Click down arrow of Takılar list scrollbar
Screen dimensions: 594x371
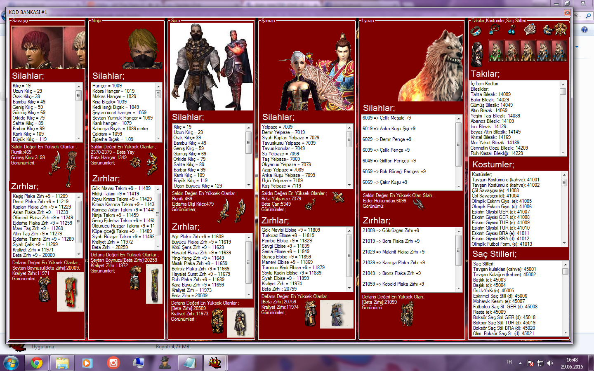click(x=563, y=153)
